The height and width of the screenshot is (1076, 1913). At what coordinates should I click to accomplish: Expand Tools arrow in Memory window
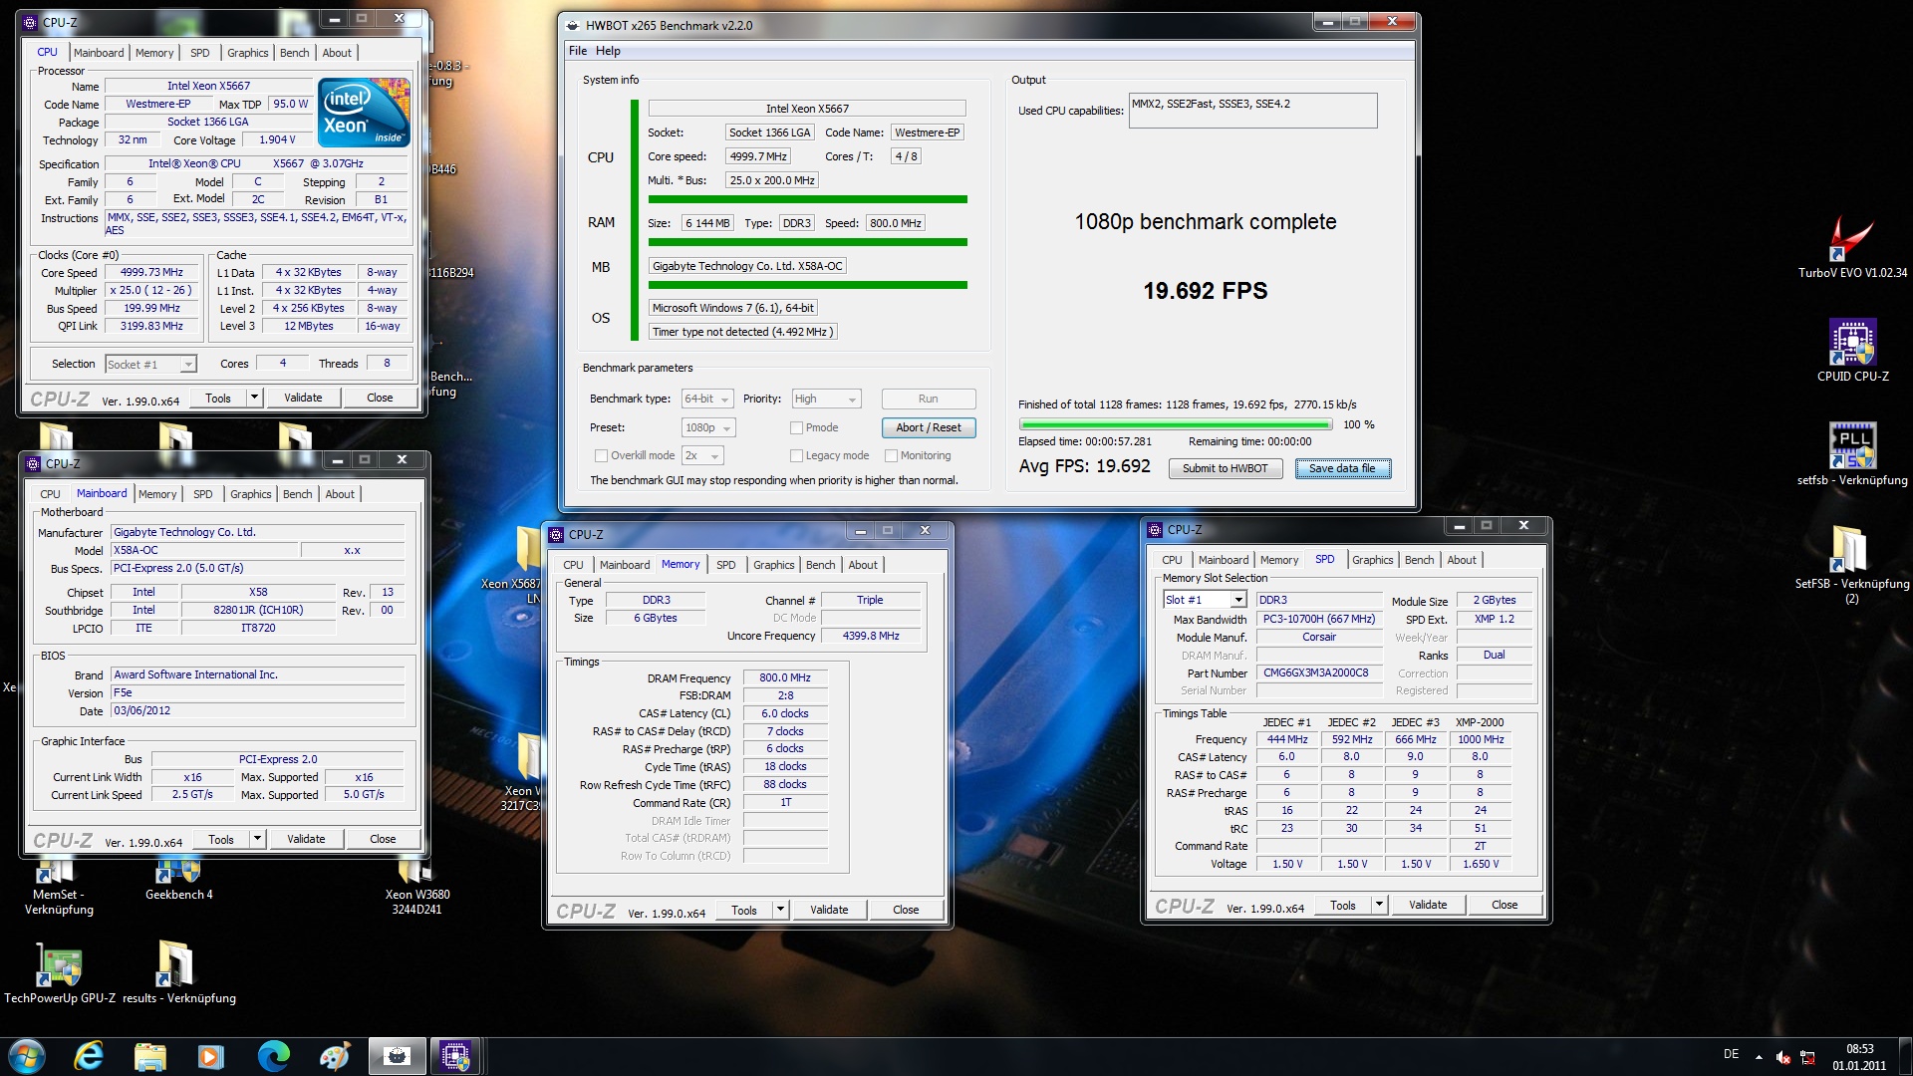point(780,910)
